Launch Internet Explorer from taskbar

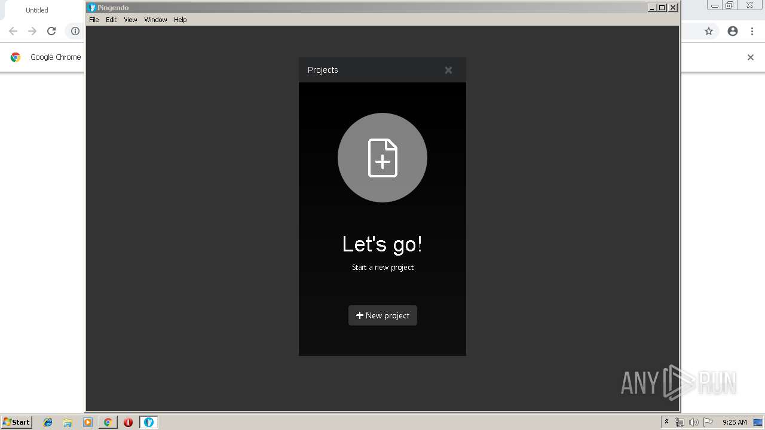point(48,422)
